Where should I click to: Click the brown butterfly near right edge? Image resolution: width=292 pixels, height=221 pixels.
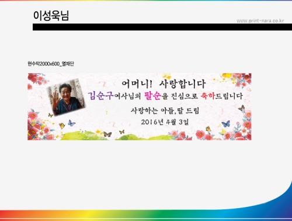coord(241,108)
